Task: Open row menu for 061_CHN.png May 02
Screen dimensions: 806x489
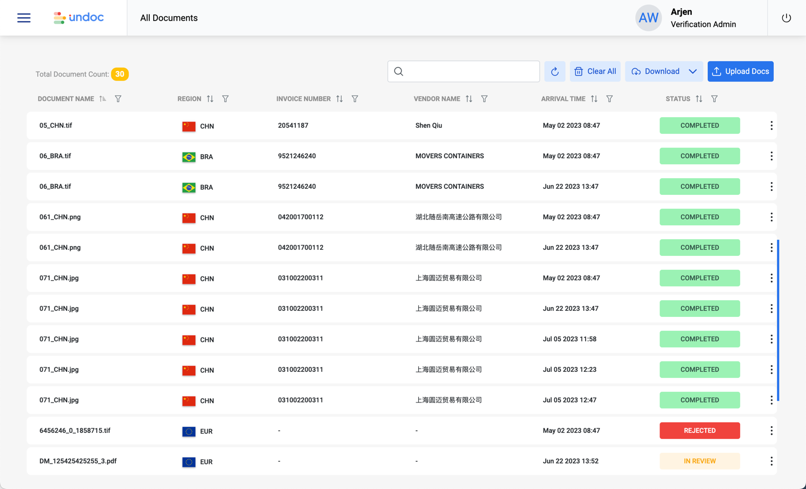Action: (771, 217)
